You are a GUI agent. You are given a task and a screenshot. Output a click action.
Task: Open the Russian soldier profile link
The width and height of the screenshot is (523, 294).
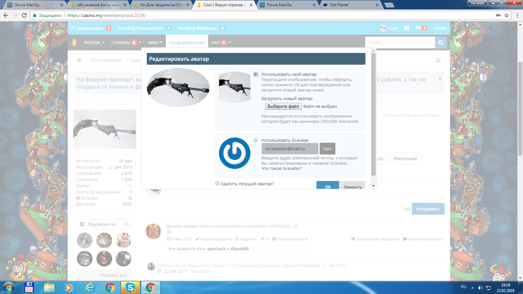[x=182, y=226]
